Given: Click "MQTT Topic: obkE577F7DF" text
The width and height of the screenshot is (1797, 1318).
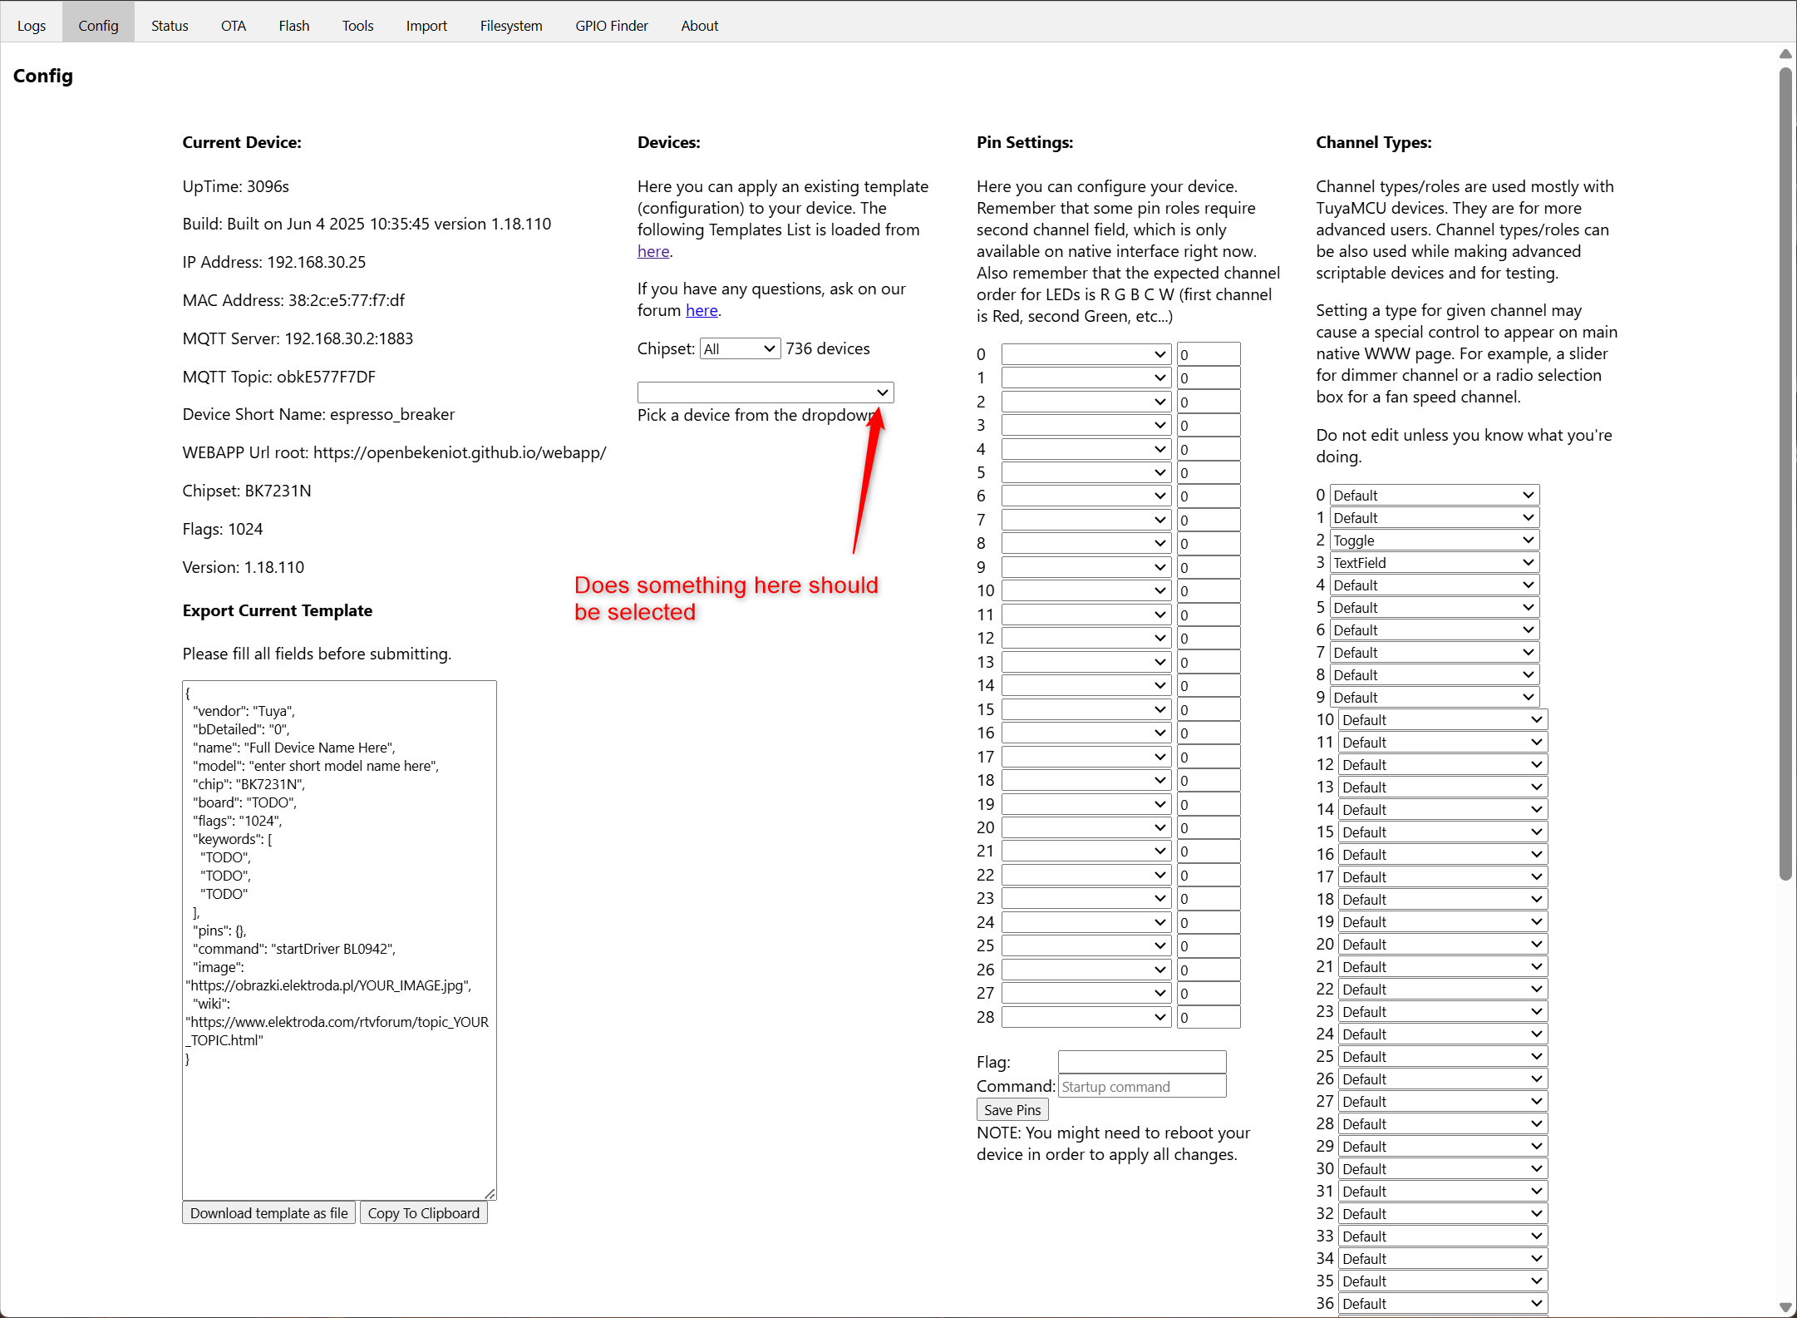Looking at the screenshot, I should coord(279,377).
